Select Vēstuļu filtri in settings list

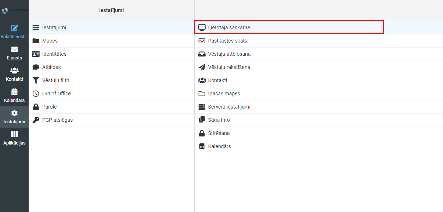click(x=55, y=80)
